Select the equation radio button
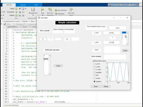The width and height of the screenshot is (143, 107). 94,81
